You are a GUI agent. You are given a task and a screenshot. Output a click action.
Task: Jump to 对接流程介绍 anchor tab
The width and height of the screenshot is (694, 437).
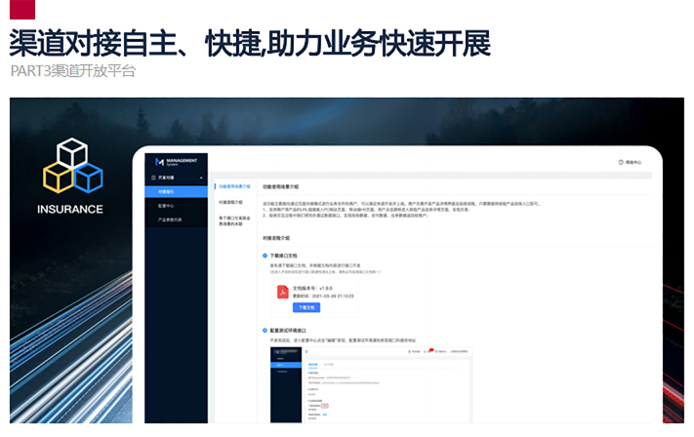230,202
